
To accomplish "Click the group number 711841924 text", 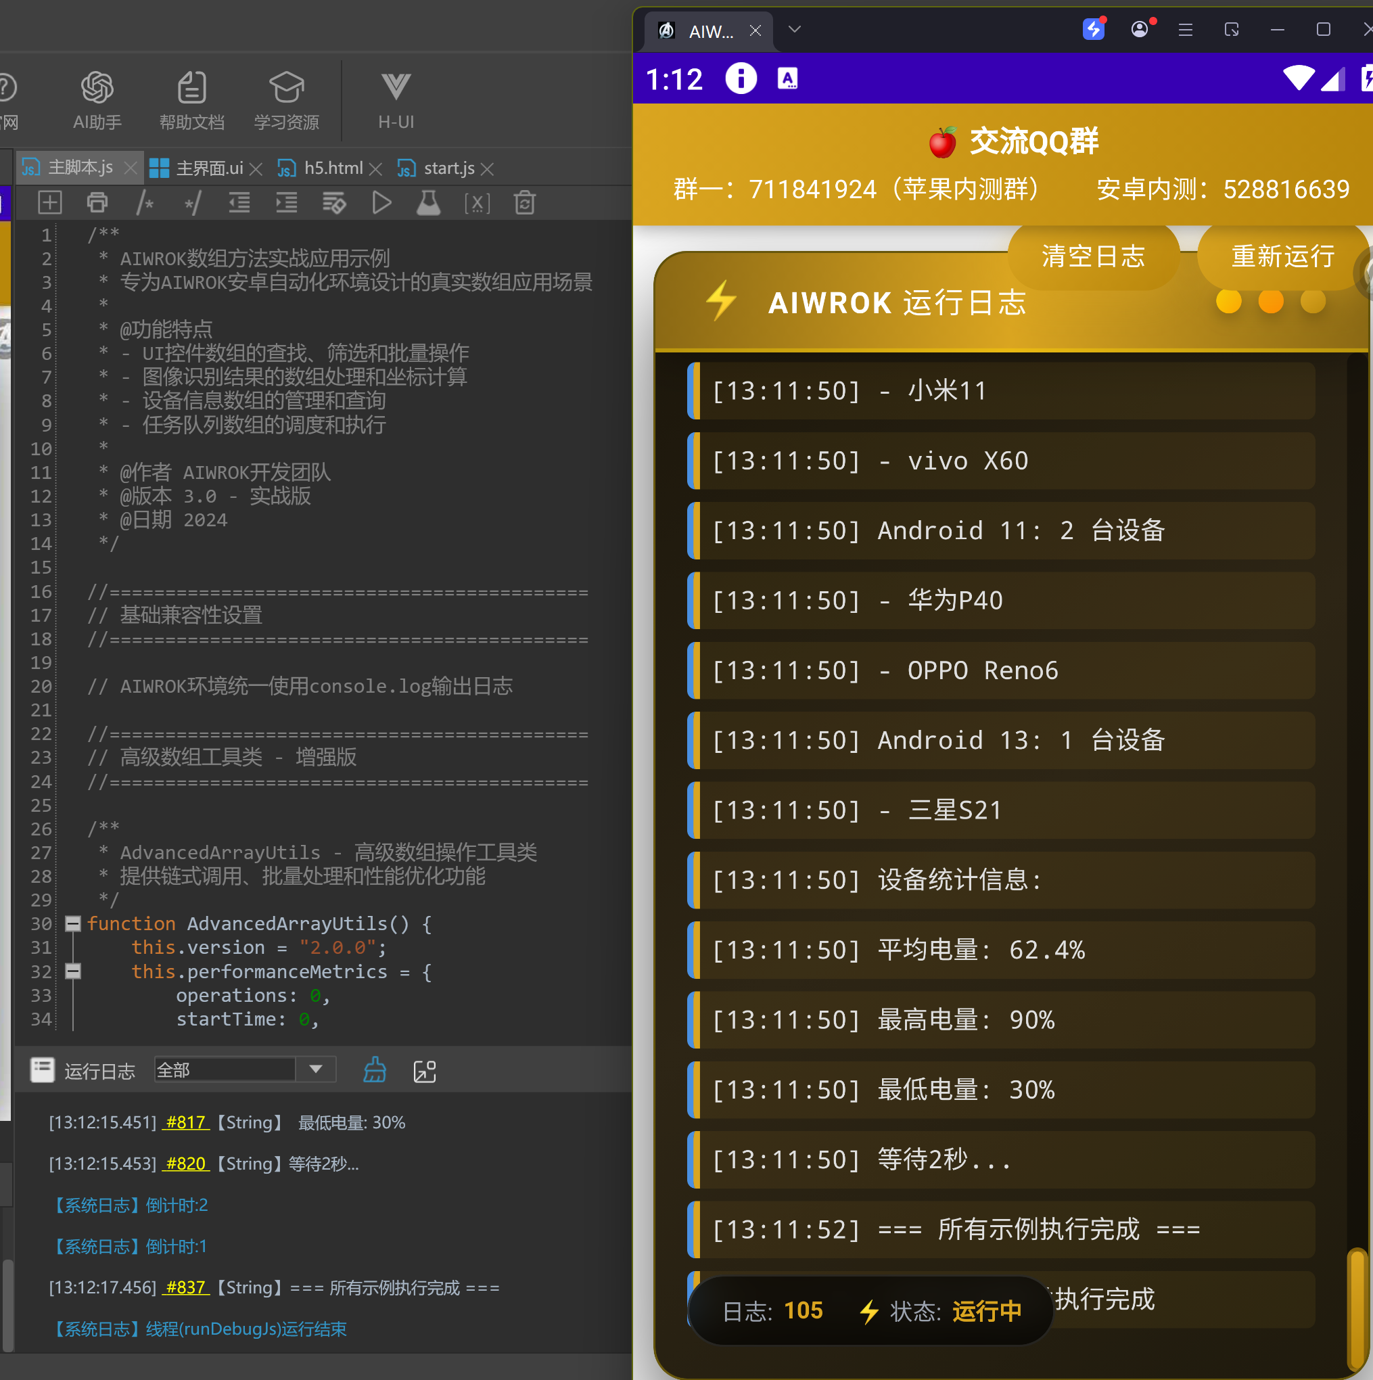I will (812, 189).
